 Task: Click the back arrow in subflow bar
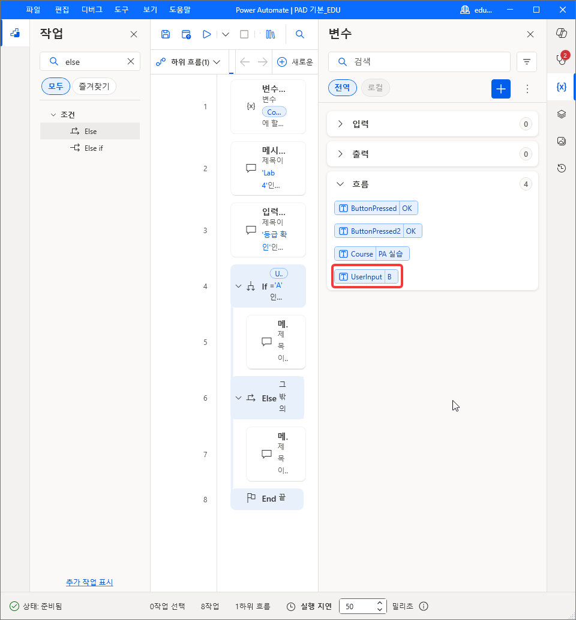pos(245,62)
